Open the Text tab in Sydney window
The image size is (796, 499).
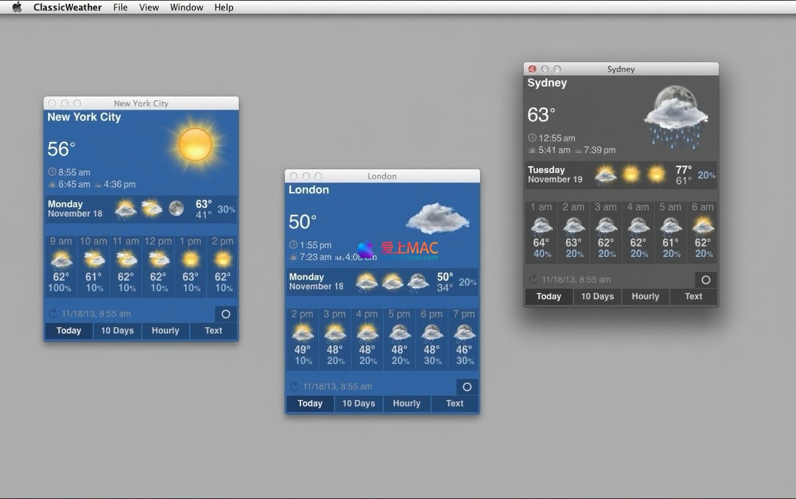pos(693,296)
